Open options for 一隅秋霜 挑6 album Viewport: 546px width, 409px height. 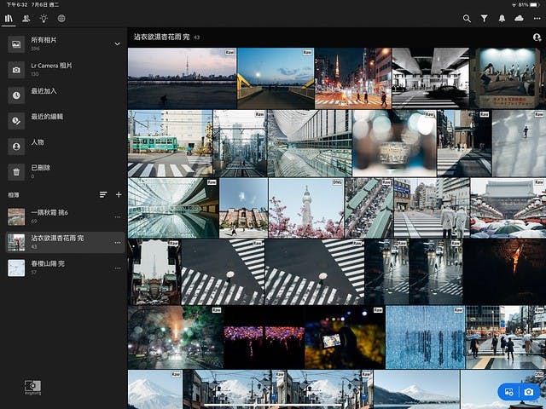[x=118, y=216]
